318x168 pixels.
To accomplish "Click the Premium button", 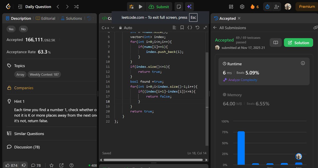I will point(307,7).
